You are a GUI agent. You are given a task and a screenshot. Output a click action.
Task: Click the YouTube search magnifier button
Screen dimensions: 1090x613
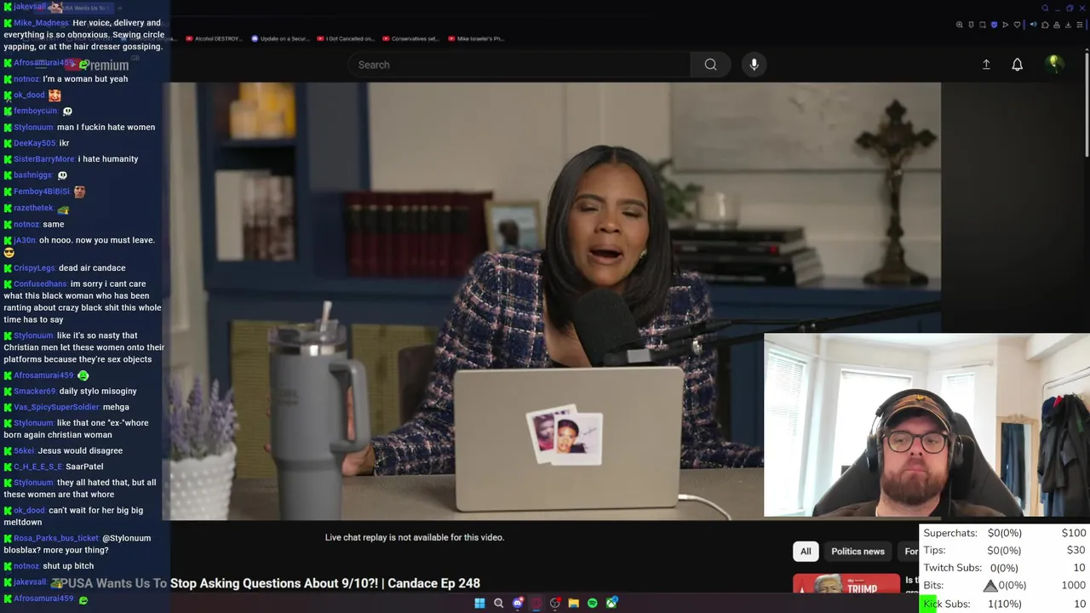(710, 65)
